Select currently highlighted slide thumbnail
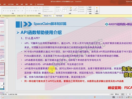Viewport: 132px width, 99px height. [x=2, y=69]
